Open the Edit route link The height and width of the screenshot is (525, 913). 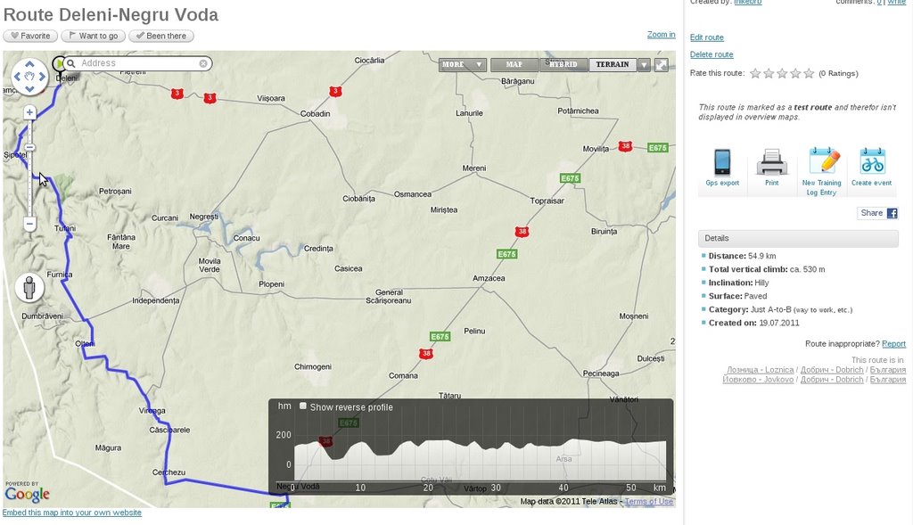click(707, 37)
